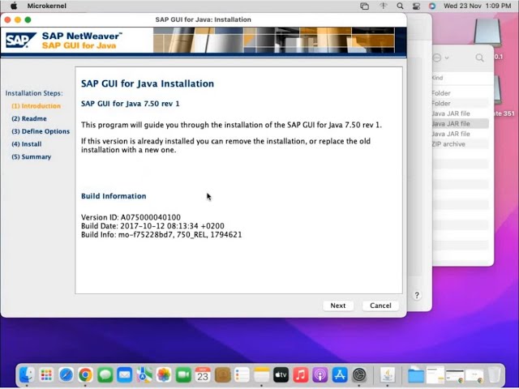The width and height of the screenshot is (519, 389).
Task: Select the first Folder row in Finder
Action: tap(460, 93)
